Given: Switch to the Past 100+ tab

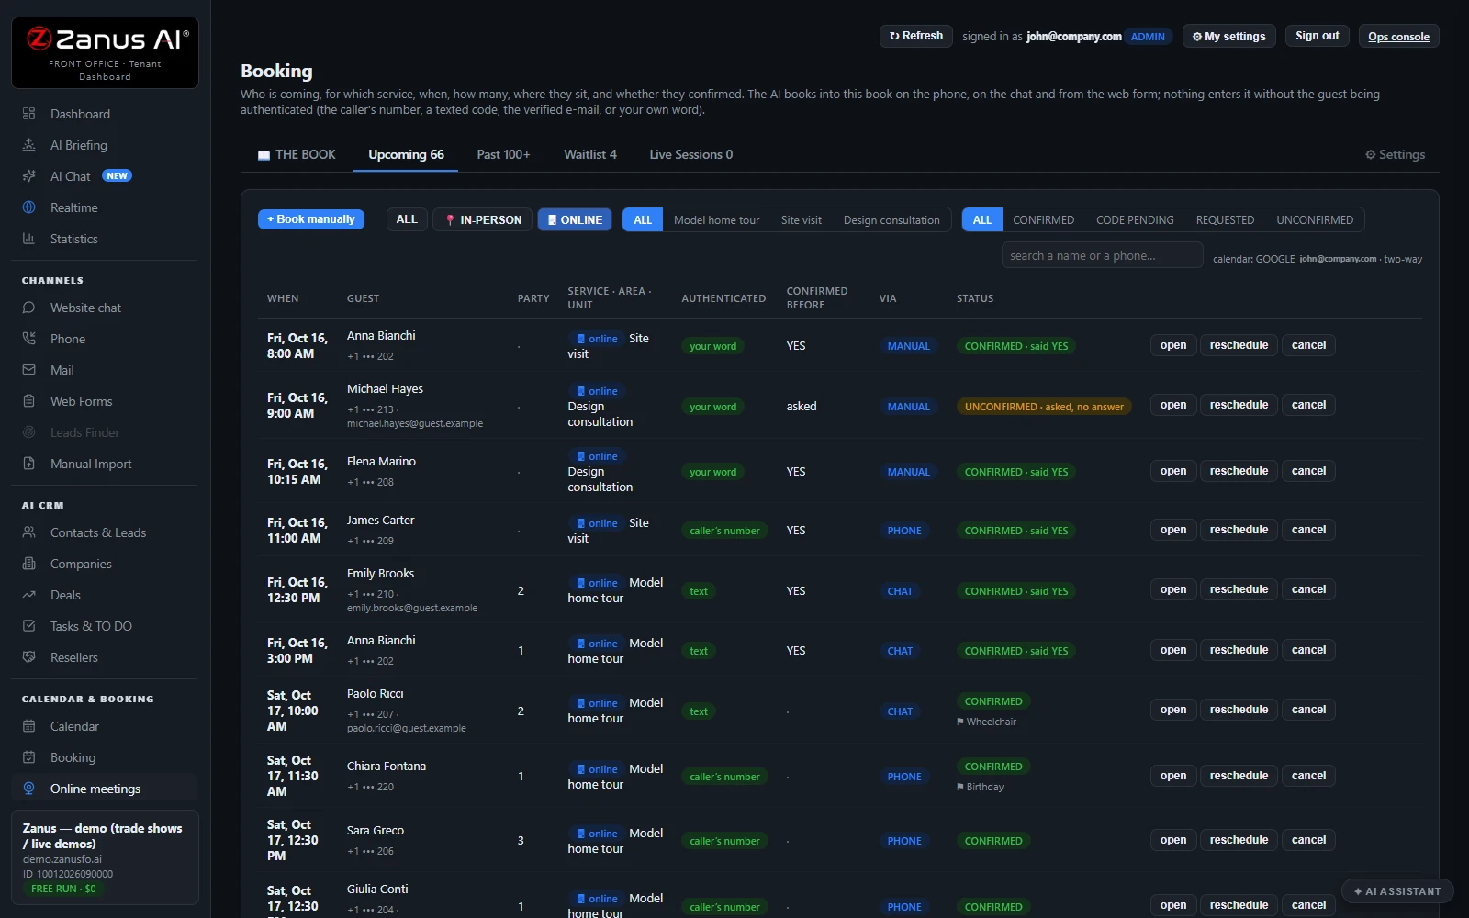Looking at the screenshot, I should 503,154.
